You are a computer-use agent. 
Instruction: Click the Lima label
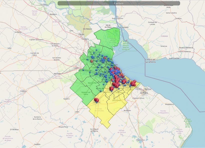[71, 31]
